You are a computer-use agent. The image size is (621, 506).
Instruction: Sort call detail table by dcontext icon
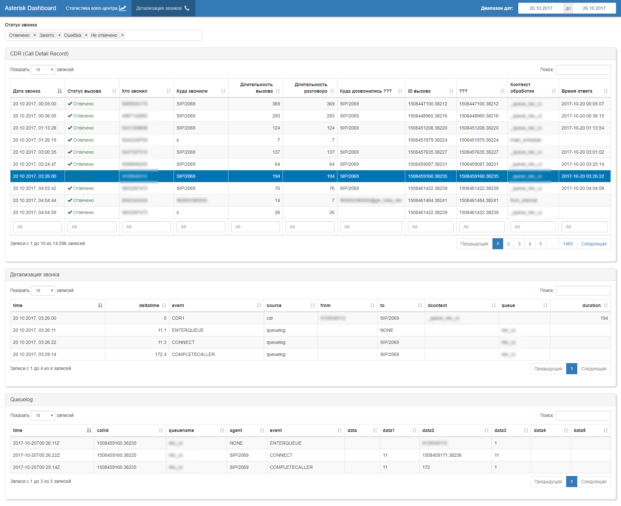(494, 305)
